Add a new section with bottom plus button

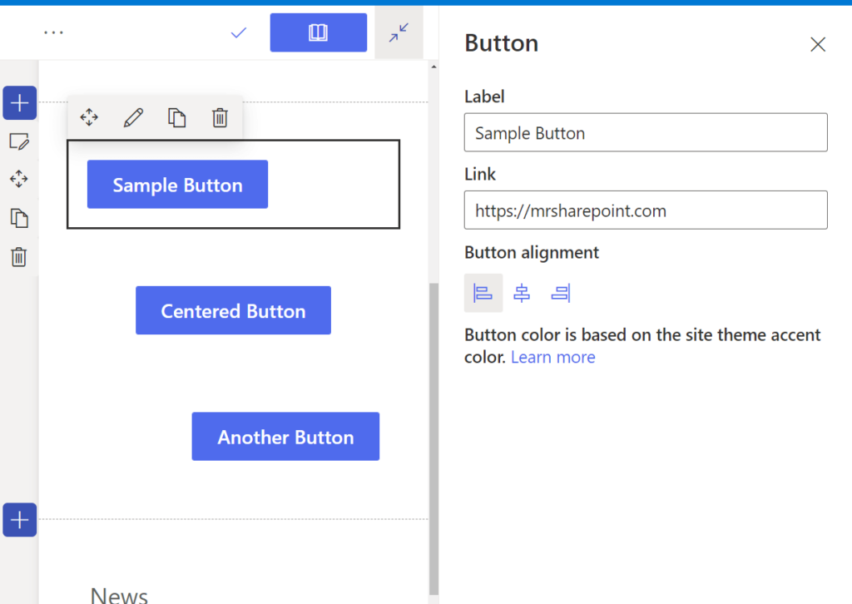[x=20, y=520]
